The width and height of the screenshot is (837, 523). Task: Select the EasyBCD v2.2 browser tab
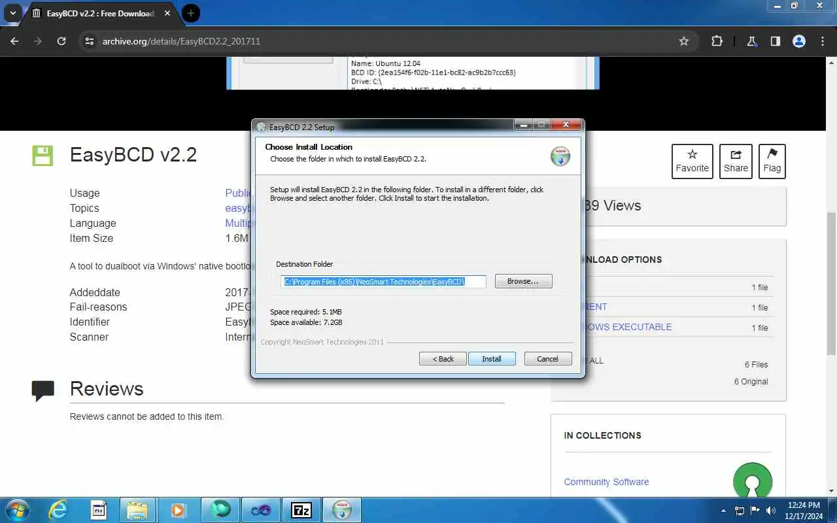(100, 13)
